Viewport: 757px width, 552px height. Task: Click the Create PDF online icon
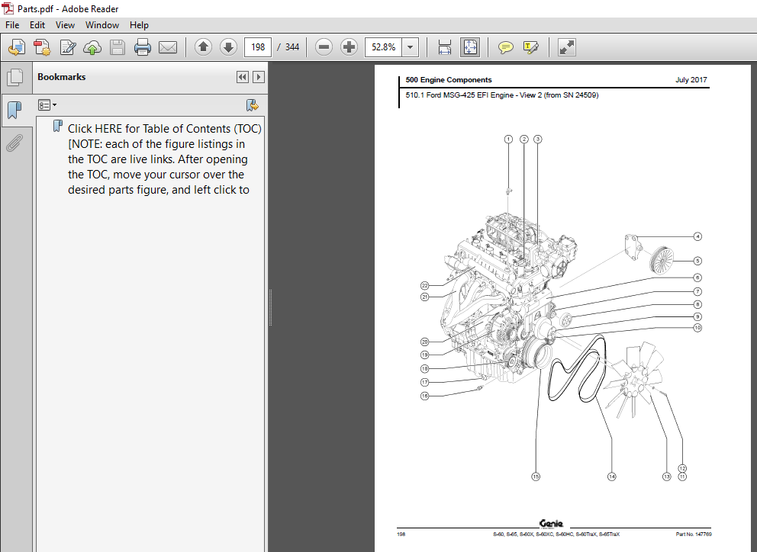tap(17, 47)
